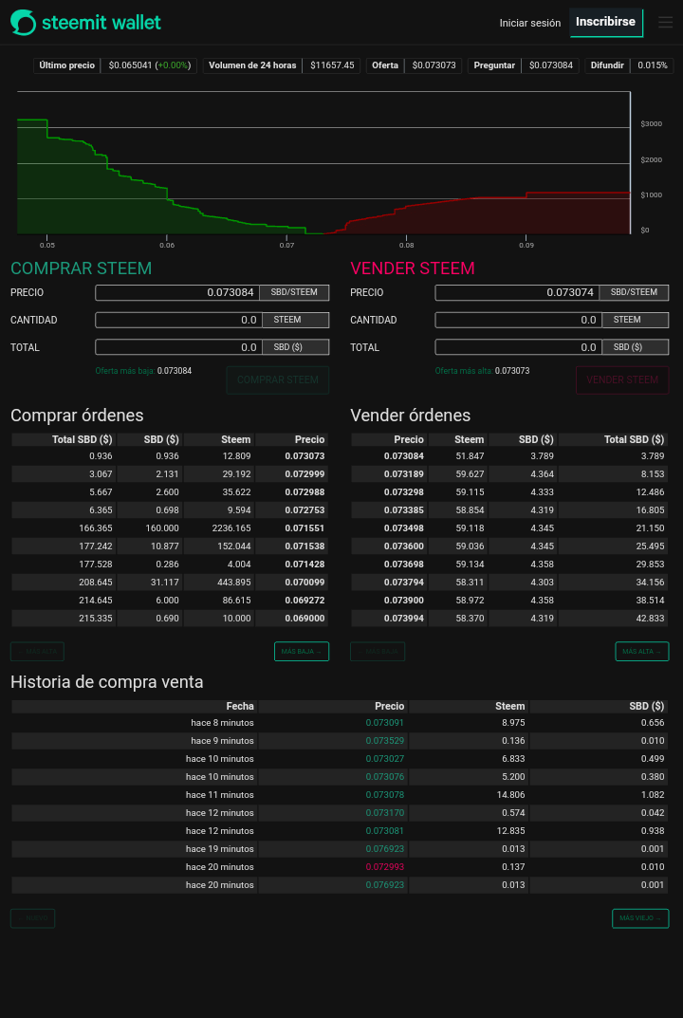Select buy order priced 0.071538
683x1018 pixels.
pyautogui.click(x=170, y=546)
